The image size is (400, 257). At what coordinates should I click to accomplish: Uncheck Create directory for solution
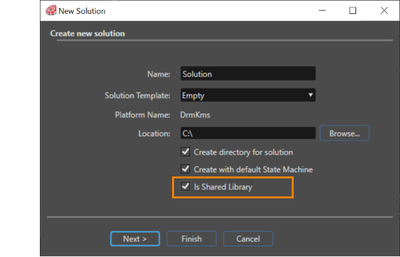(x=185, y=152)
